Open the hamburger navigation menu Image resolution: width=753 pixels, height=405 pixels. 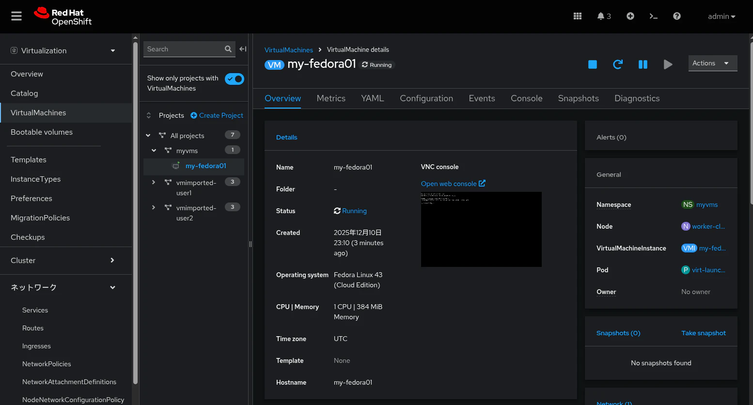[x=16, y=16]
